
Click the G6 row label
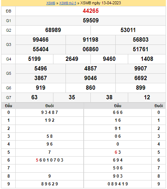pyautogui.click(x=9, y=88)
